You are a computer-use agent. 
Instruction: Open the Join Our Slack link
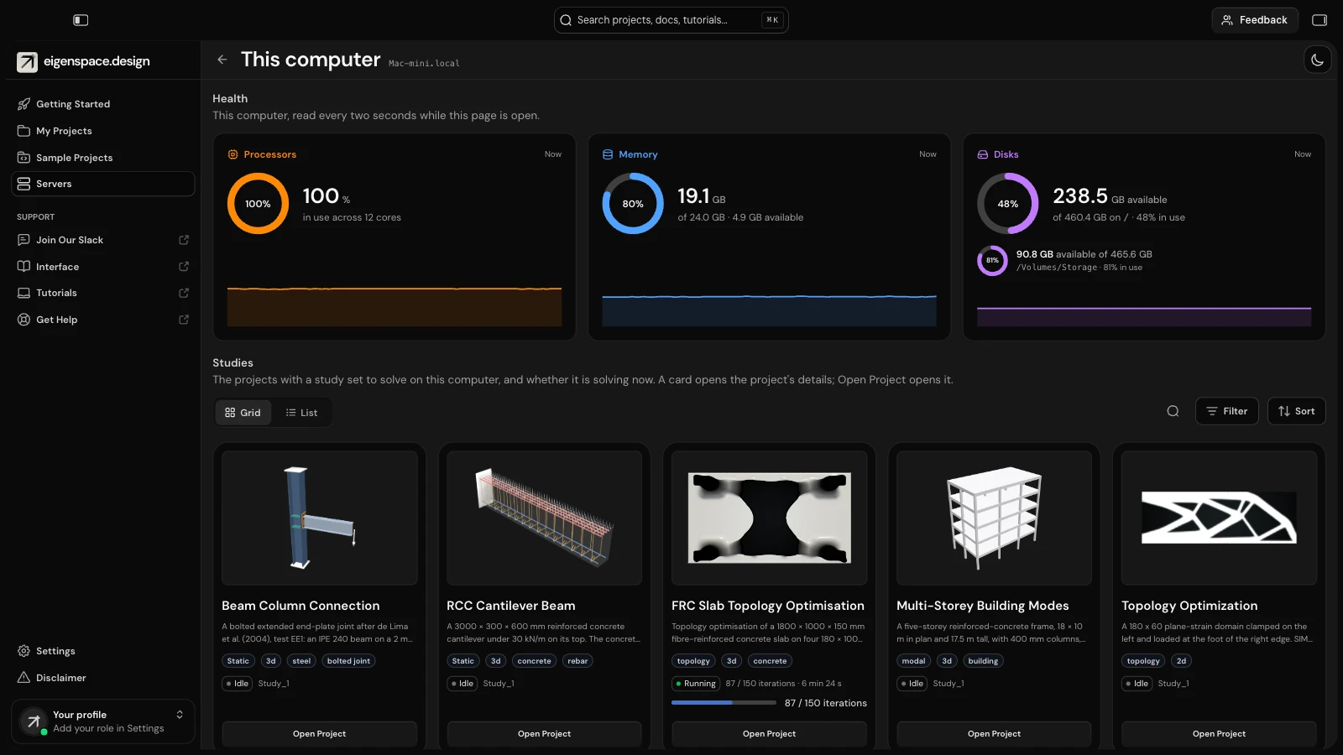[x=102, y=240]
